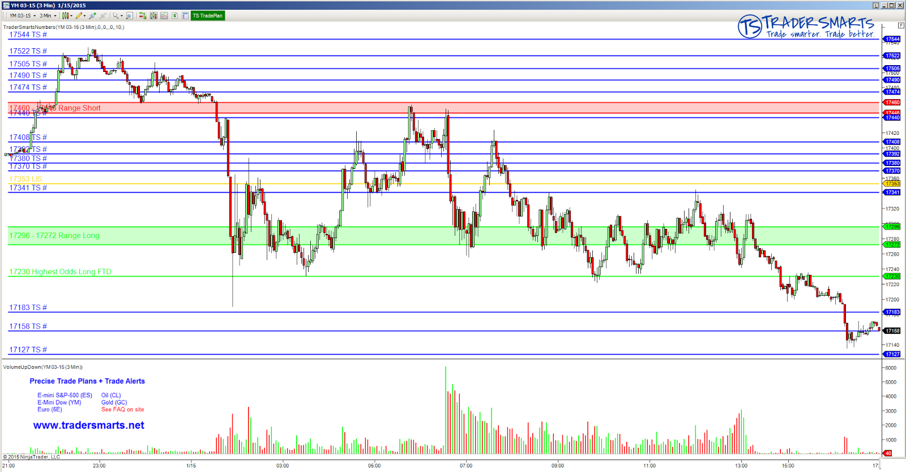Click the F button above price axis
906x472 pixels.
click(x=901, y=25)
